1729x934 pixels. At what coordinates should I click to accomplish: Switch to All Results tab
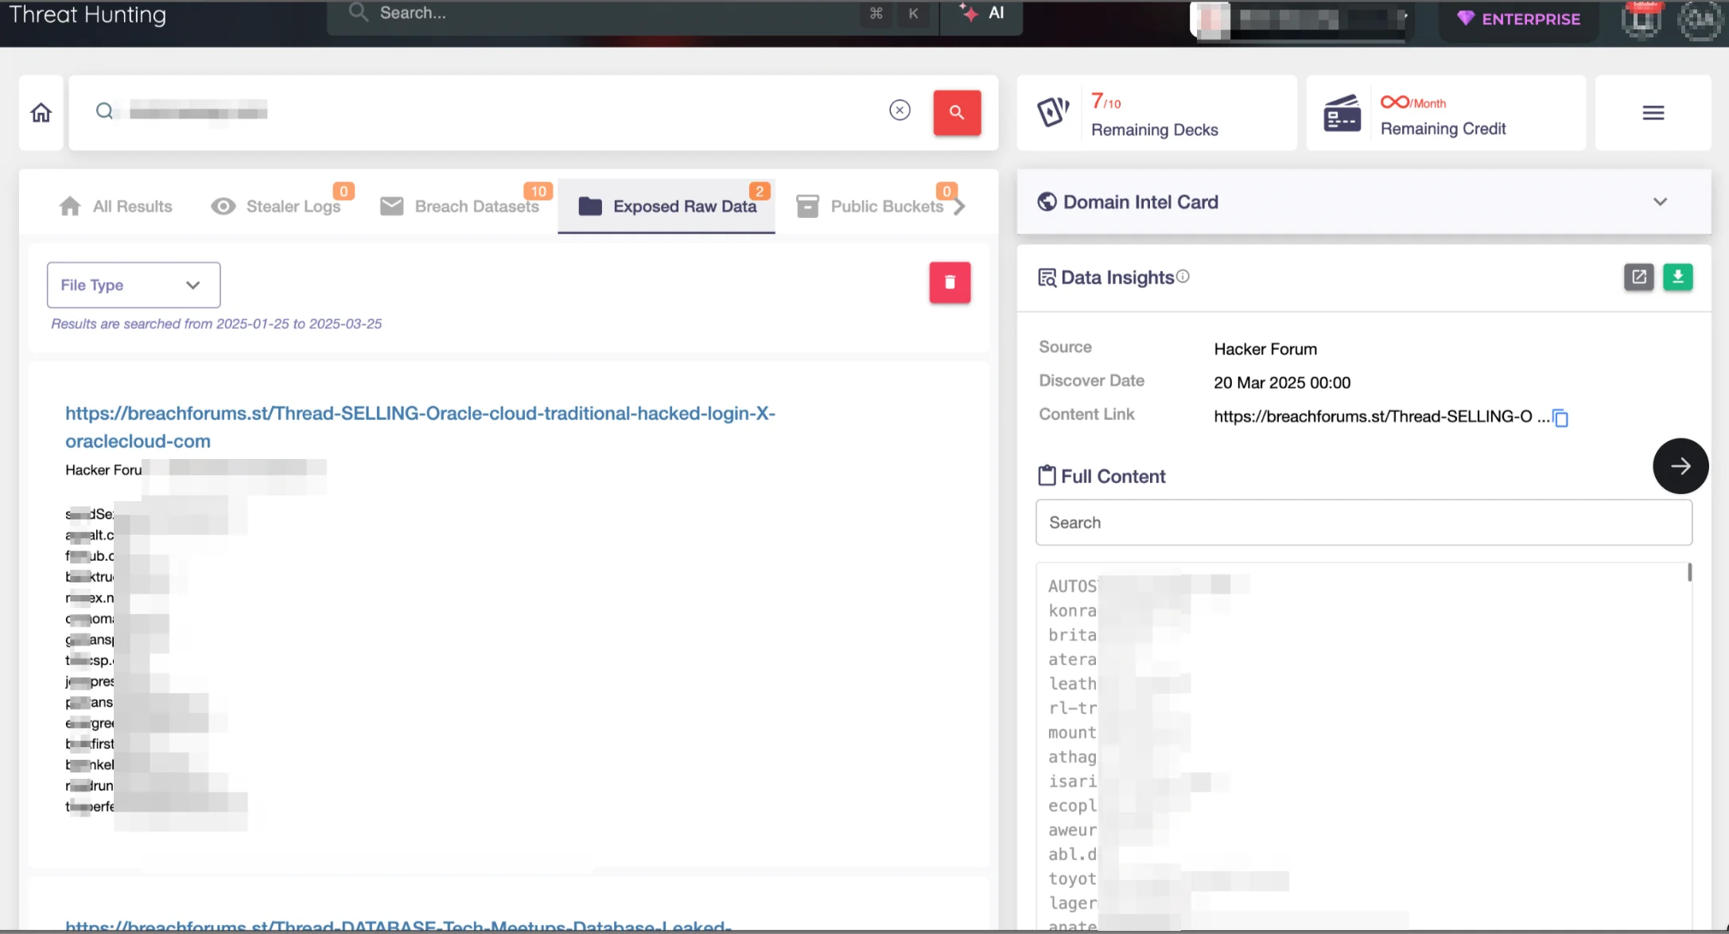tap(115, 207)
